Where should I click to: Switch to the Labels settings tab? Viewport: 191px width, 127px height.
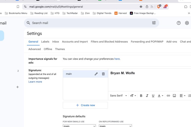pyautogui.click(x=45, y=42)
